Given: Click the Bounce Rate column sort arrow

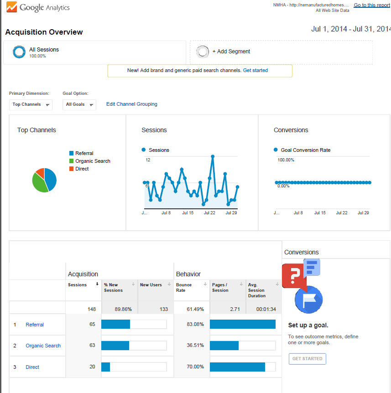Looking at the screenshot, I should click(x=205, y=284).
